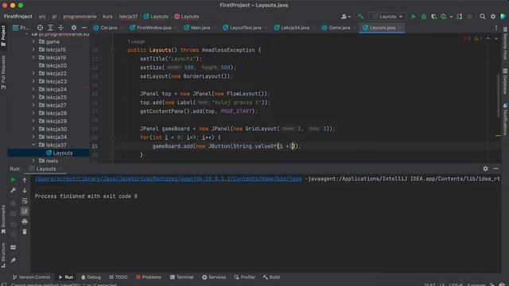Open Run panel settings with its gear icon
Viewport: 509px width, 286px height.
pos(485,168)
